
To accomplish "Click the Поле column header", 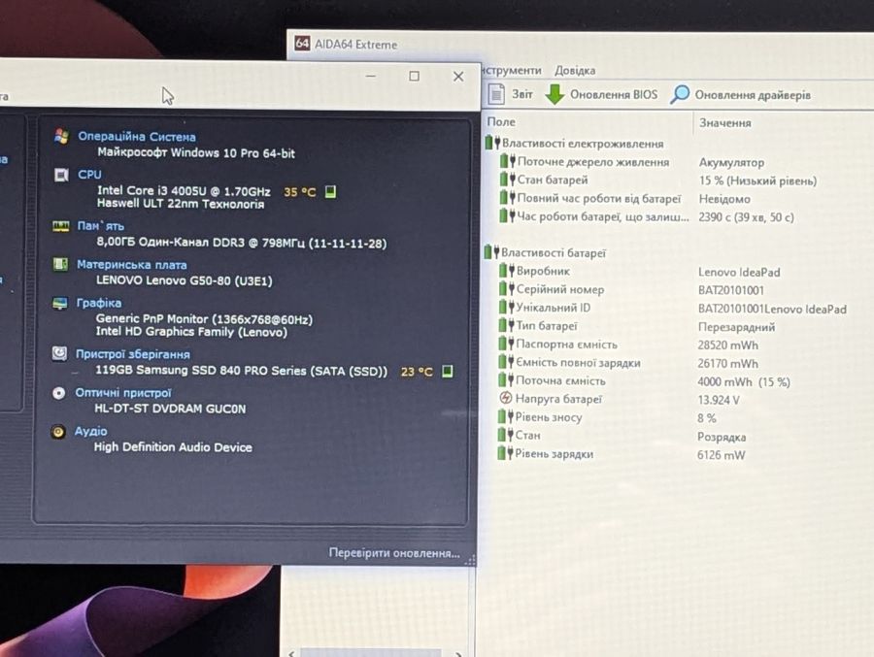I will click(x=501, y=122).
